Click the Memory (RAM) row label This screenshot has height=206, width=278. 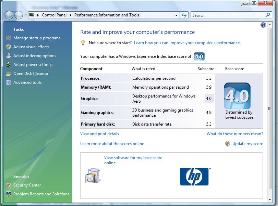[96, 87]
